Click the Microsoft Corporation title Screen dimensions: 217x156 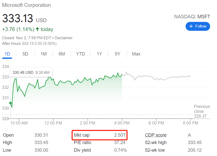click(x=27, y=5)
